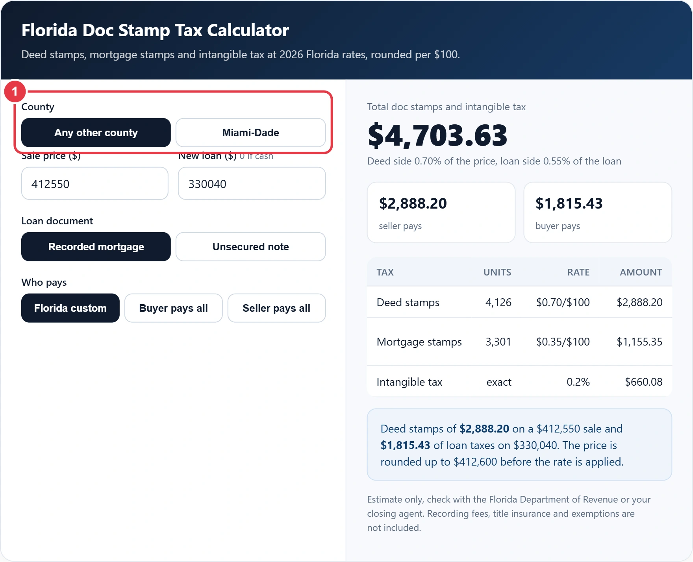This screenshot has width=693, height=562.
Task: Select the Mortgage stamps row label
Action: pos(419,342)
